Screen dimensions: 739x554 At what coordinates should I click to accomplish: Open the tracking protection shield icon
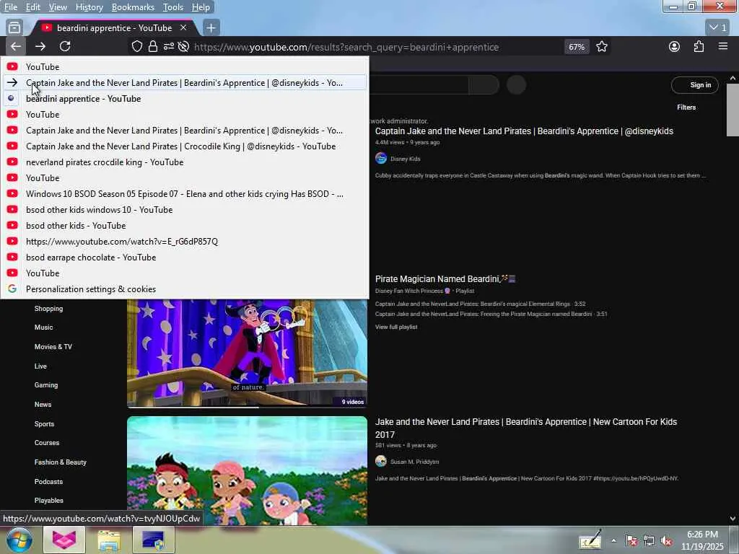pos(136,47)
